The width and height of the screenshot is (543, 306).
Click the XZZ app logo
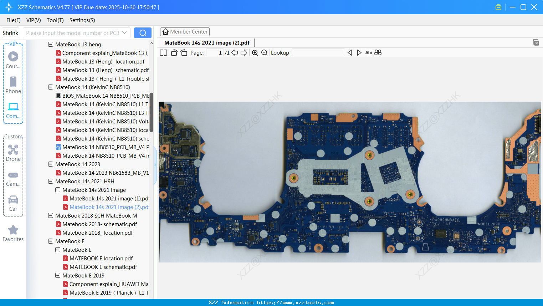[x=9, y=7]
